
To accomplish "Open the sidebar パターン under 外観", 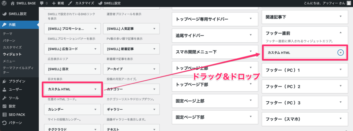I will 9,41.
